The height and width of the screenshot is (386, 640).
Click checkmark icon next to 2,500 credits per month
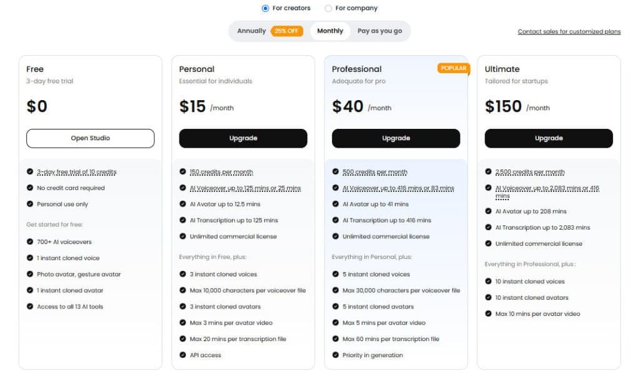coord(488,171)
